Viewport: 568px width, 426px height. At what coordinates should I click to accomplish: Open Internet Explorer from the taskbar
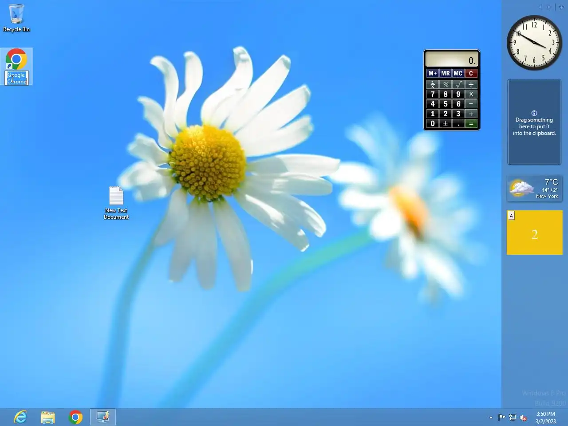point(20,417)
